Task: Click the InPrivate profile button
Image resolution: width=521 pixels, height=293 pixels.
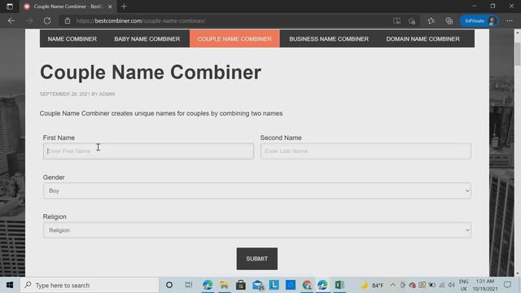Action: (x=479, y=20)
